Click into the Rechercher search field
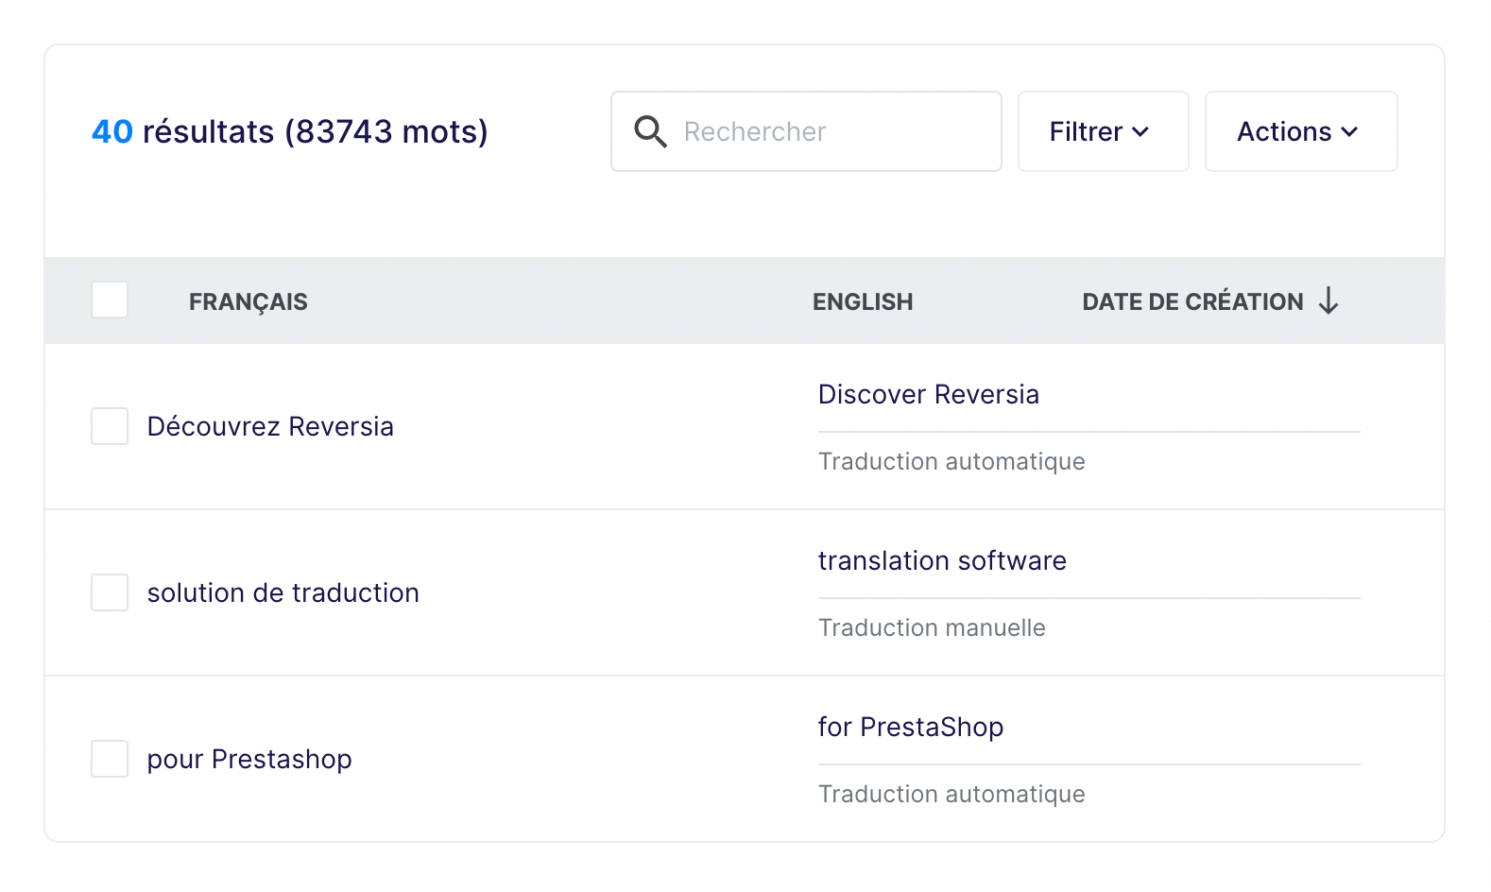The image size is (1491, 892). pyautogui.click(x=806, y=131)
